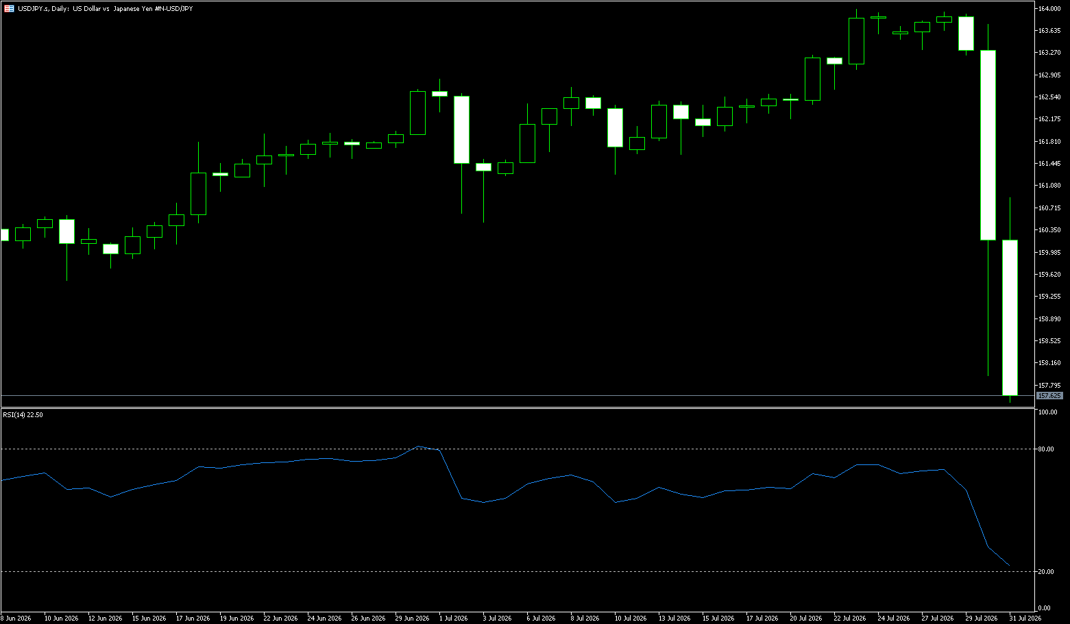1070x624 pixels.
Task: Click the 29 Jun 2026 date label
Action: coord(412,618)
